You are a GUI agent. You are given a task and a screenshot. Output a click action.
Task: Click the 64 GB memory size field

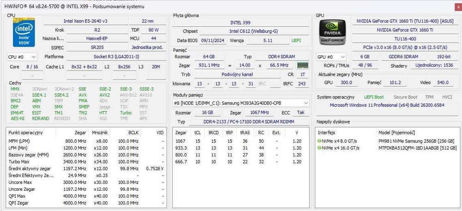[x=209, y=57]
